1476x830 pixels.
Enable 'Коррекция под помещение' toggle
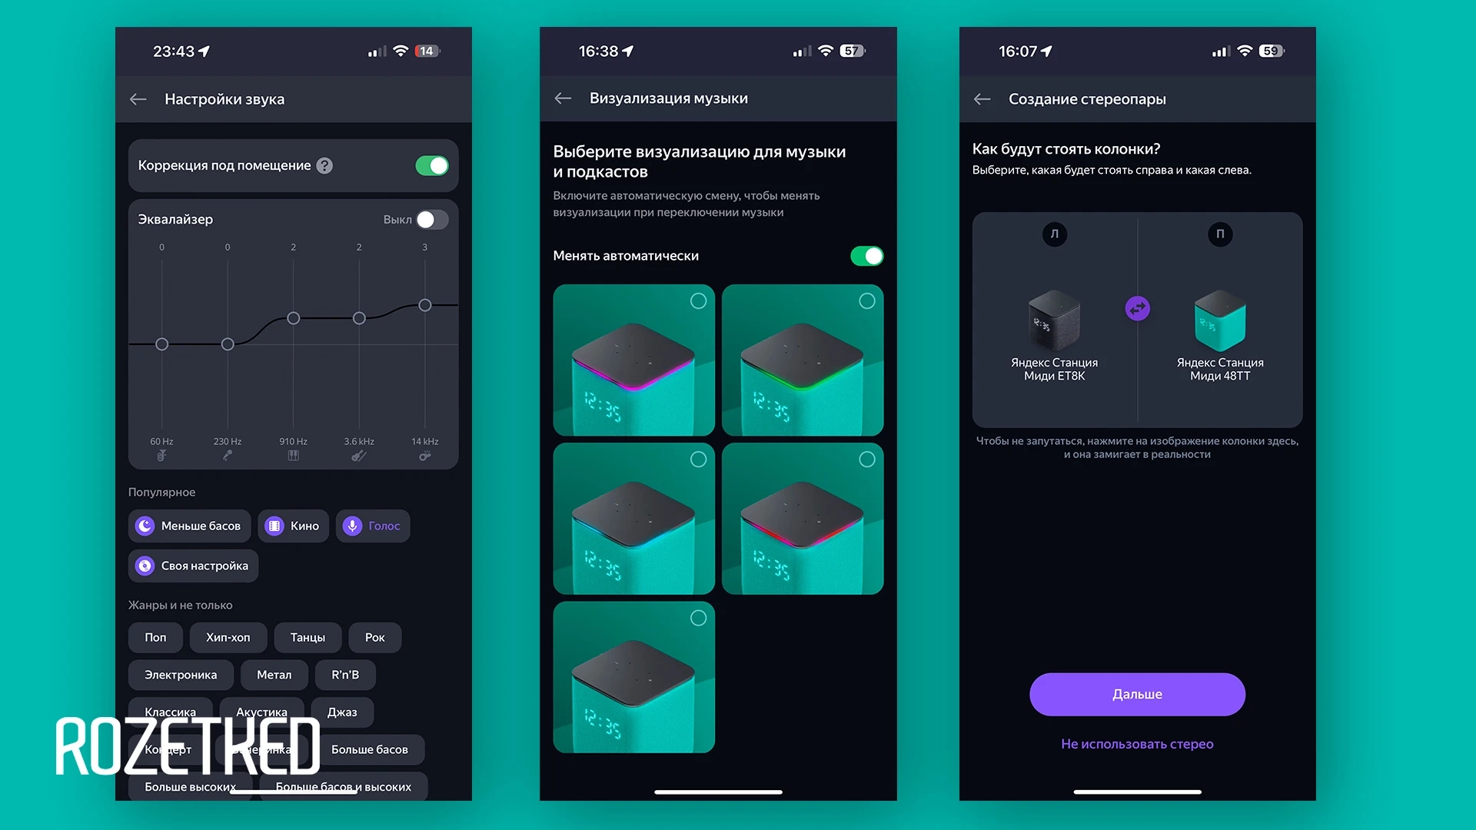pos(433,164)
